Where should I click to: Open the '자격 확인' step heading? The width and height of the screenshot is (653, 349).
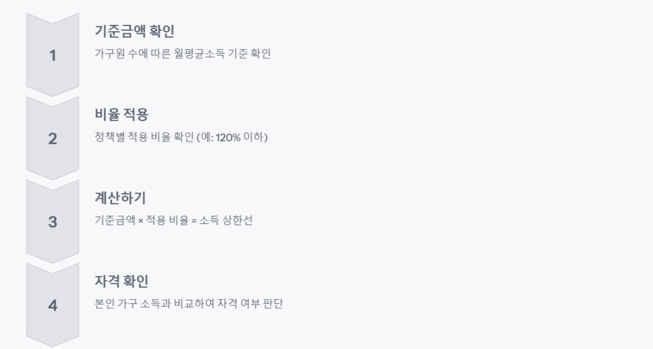tap(121, 281)
